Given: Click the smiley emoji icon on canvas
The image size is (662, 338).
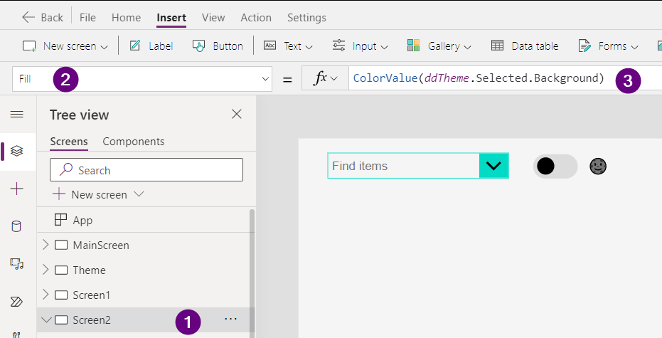Looking at the screenshot, I should pos(598,167).
